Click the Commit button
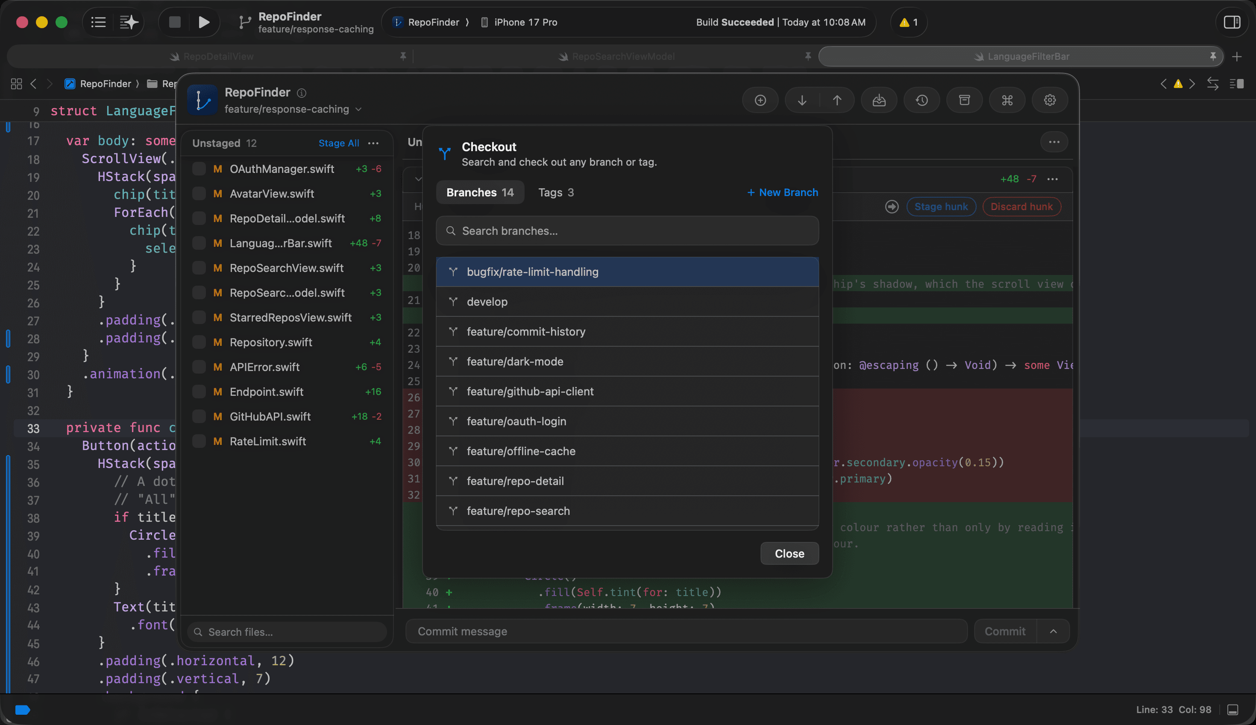1256x725 pixels. [x=1005, y=631]
